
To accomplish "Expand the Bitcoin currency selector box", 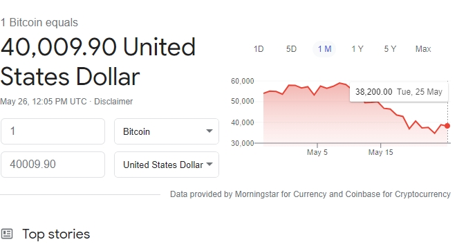I will (167, 131).
